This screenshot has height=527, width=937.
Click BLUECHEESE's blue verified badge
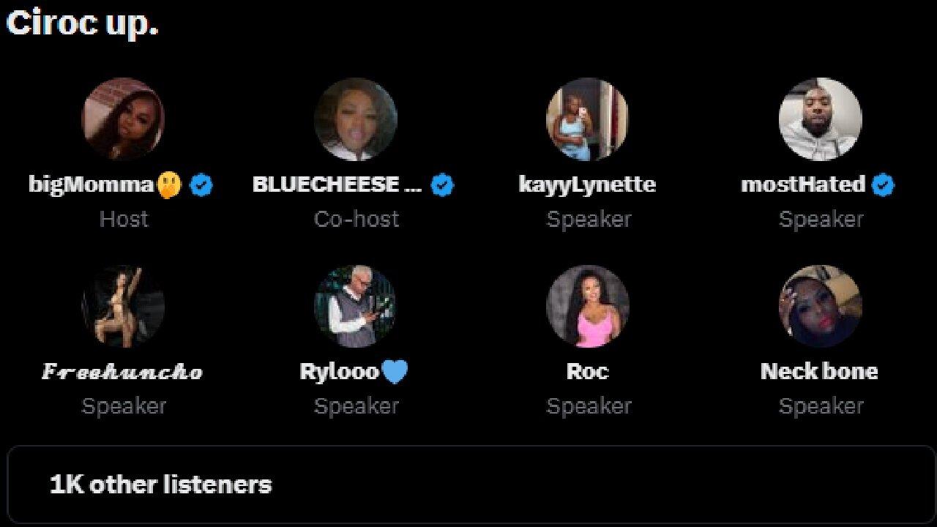(x=442, y=185)
